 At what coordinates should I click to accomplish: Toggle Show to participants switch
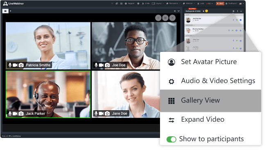pyautogui.click(x=171, y=139)
